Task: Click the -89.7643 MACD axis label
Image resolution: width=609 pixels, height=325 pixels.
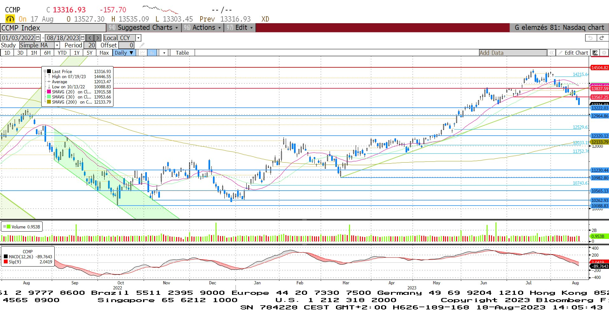Action: (x=599, y=266)
